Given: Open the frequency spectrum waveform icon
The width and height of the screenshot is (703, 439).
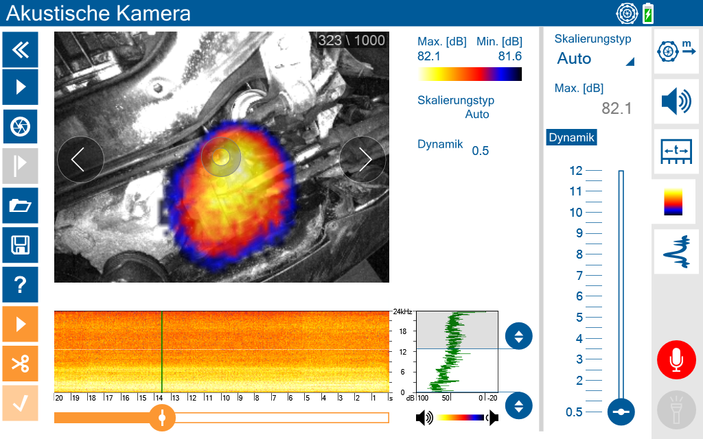Looking at the screenshot, I should (676, 252).
